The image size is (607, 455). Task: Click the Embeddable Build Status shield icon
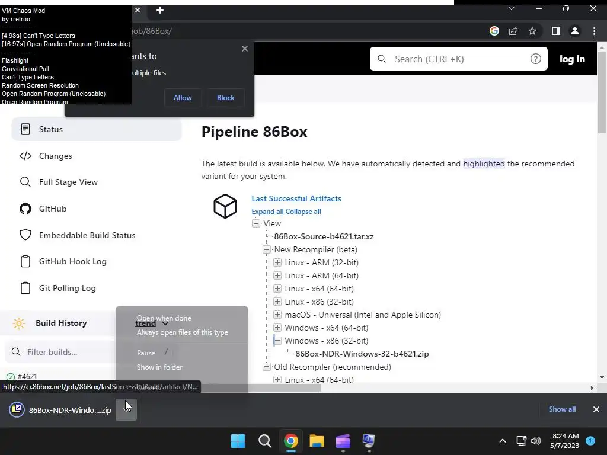[25, 235]
